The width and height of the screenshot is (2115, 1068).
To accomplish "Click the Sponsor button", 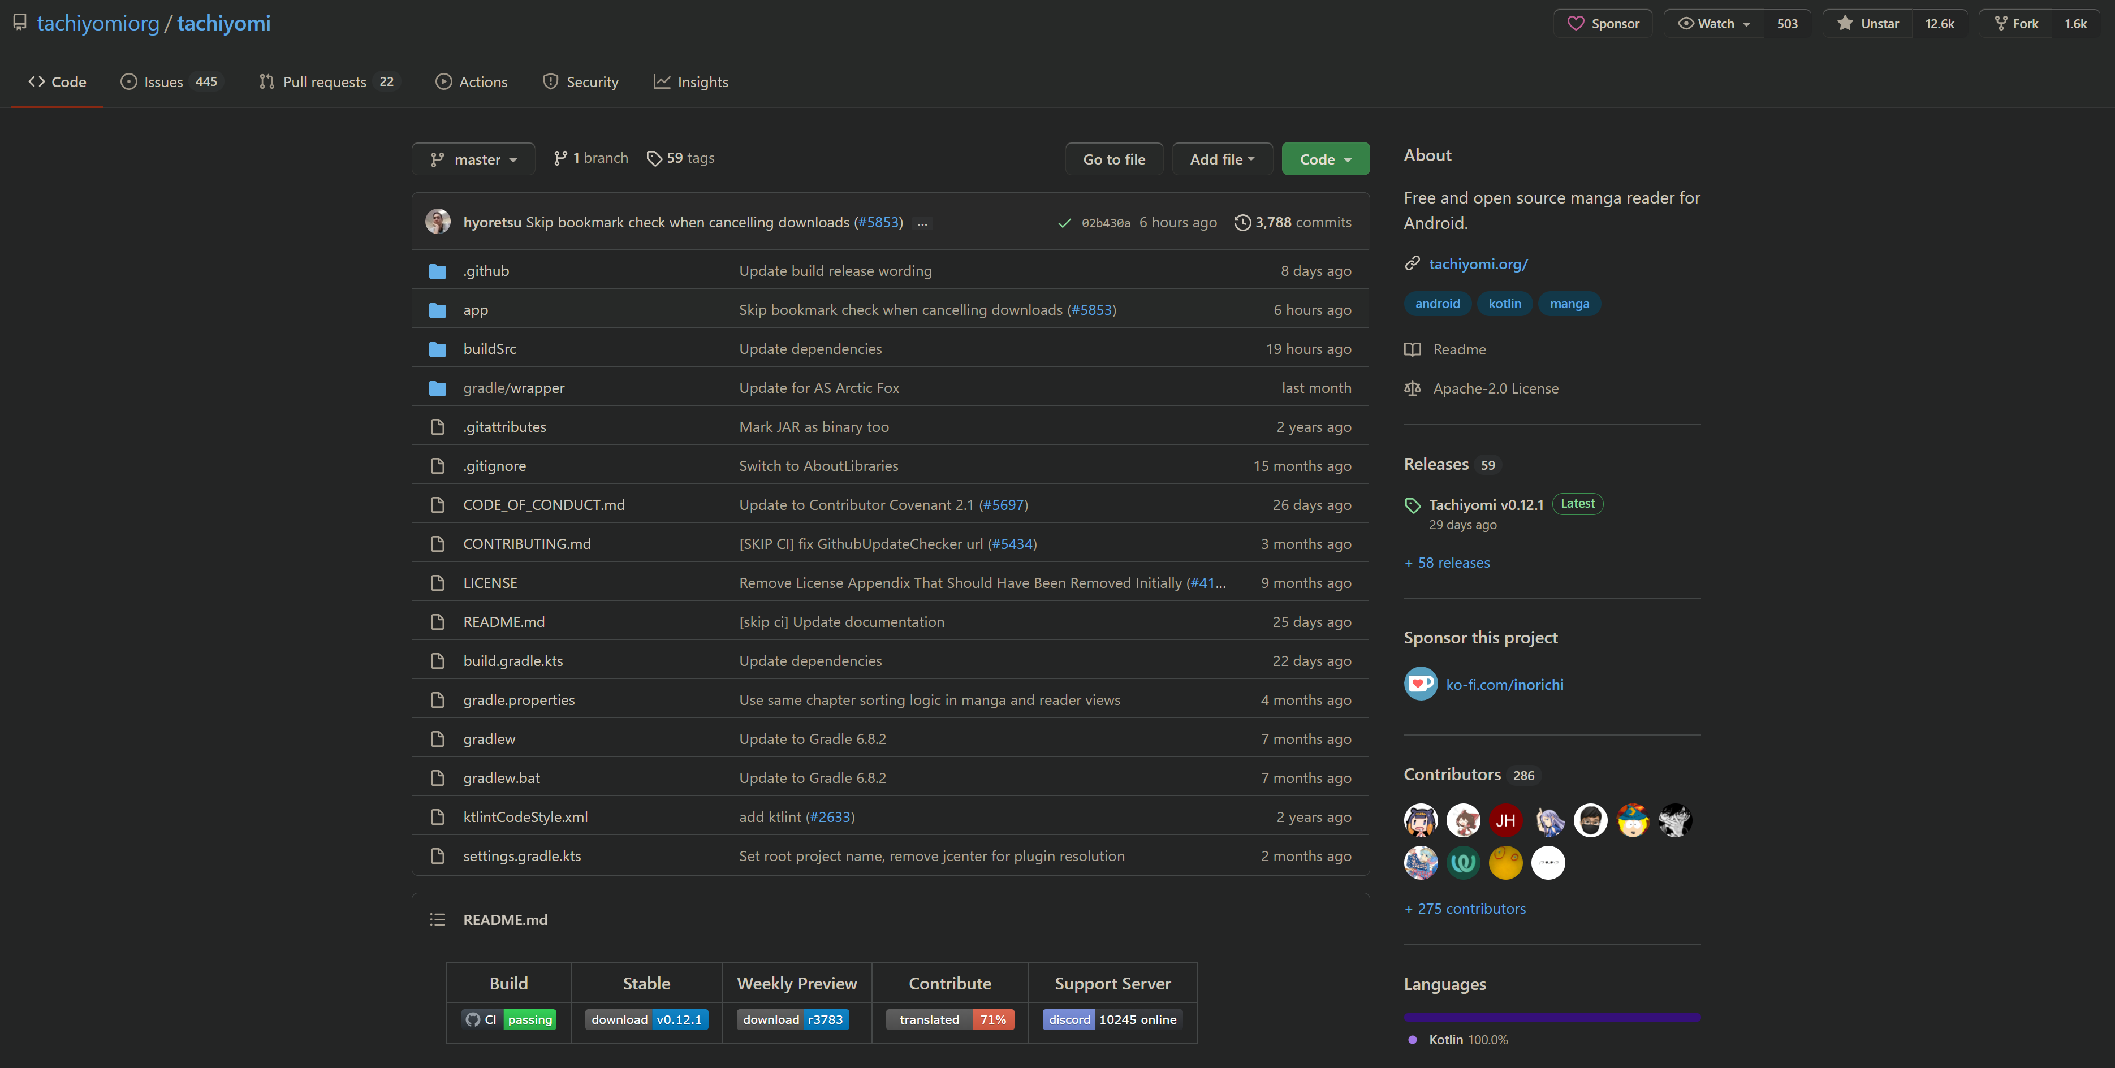I will click(1602, 24).
